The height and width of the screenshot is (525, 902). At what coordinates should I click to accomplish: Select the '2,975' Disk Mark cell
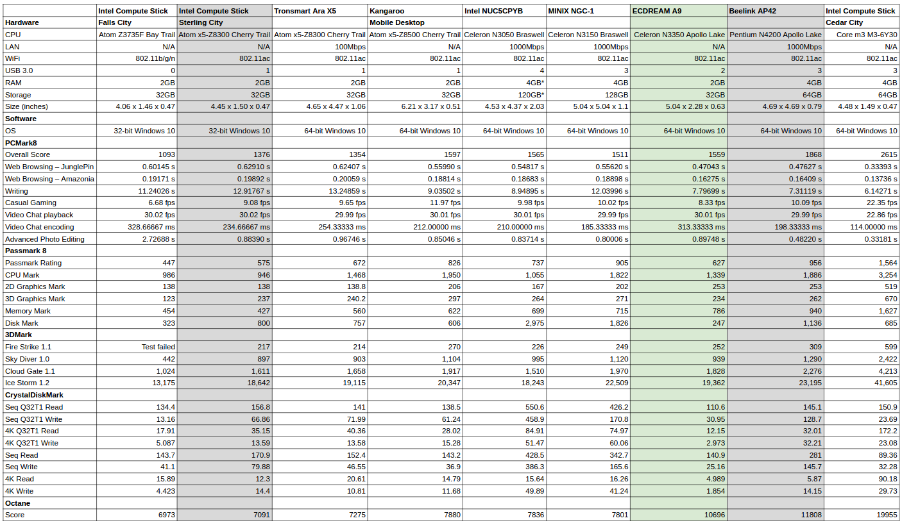[504, 323]
